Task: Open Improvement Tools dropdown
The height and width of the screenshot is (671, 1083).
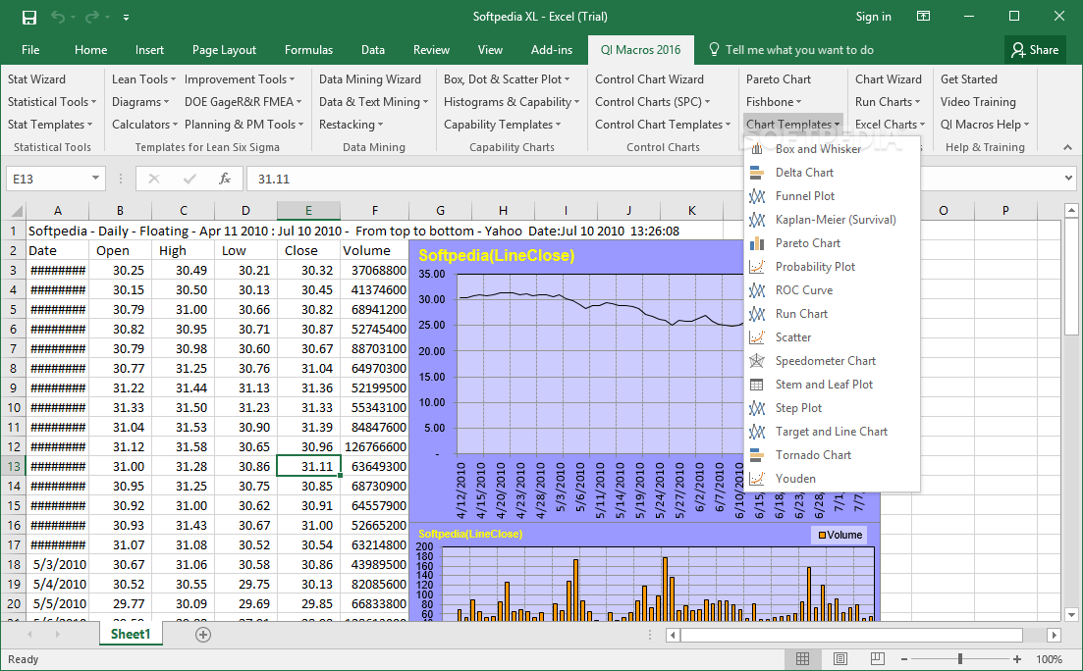Action: [239, 79]
